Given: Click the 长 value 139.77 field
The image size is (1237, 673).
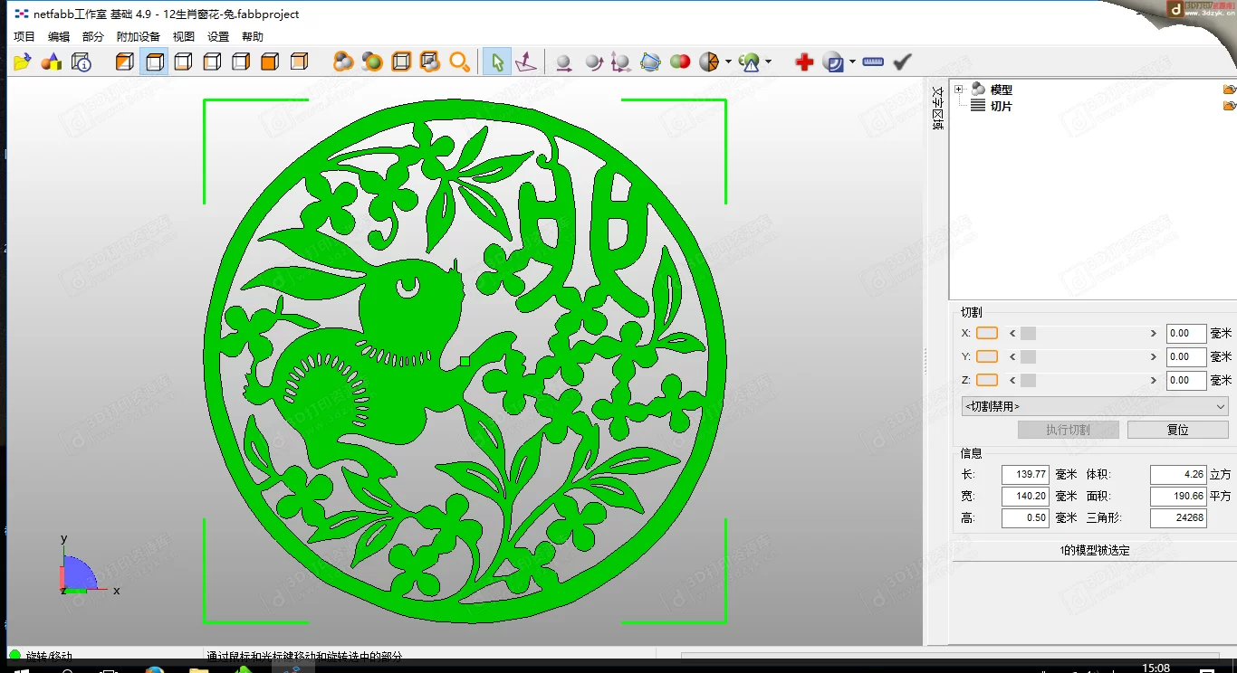Looking at the screenshot, I should pos(1025,474).
